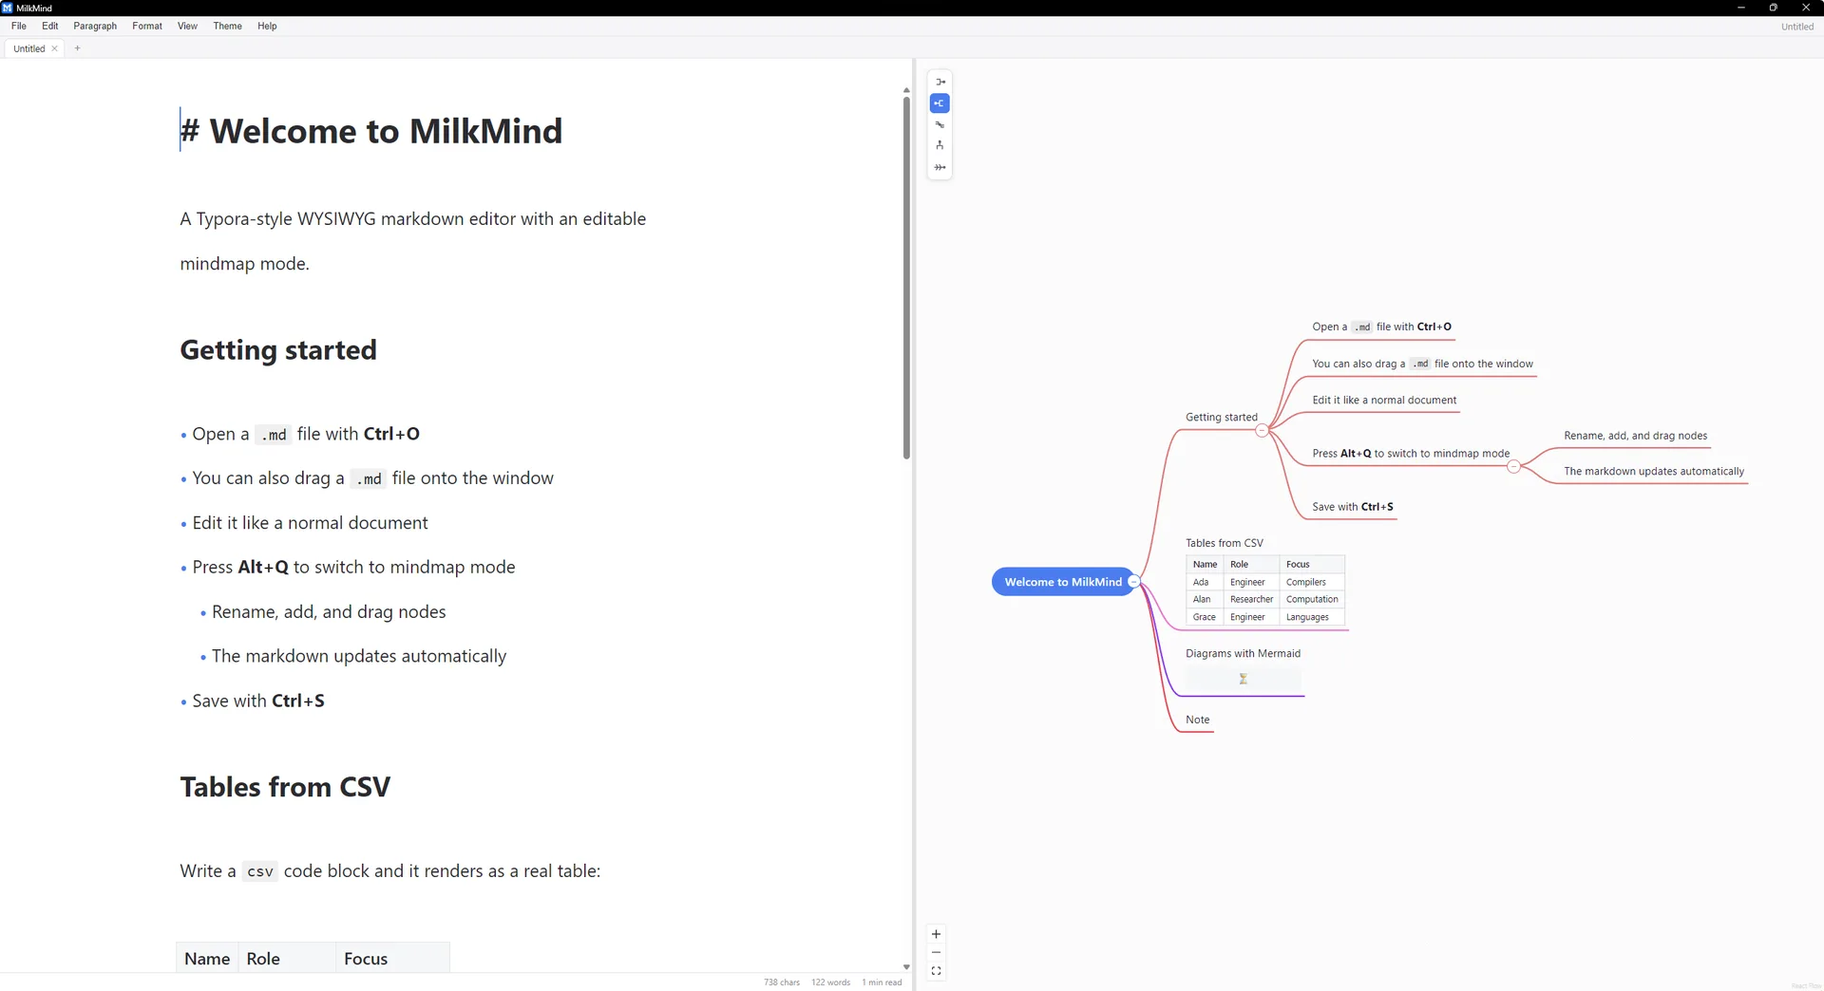Screen dimensions: 1824x991
Task: Open the View menu
Action: coord(188,26)
